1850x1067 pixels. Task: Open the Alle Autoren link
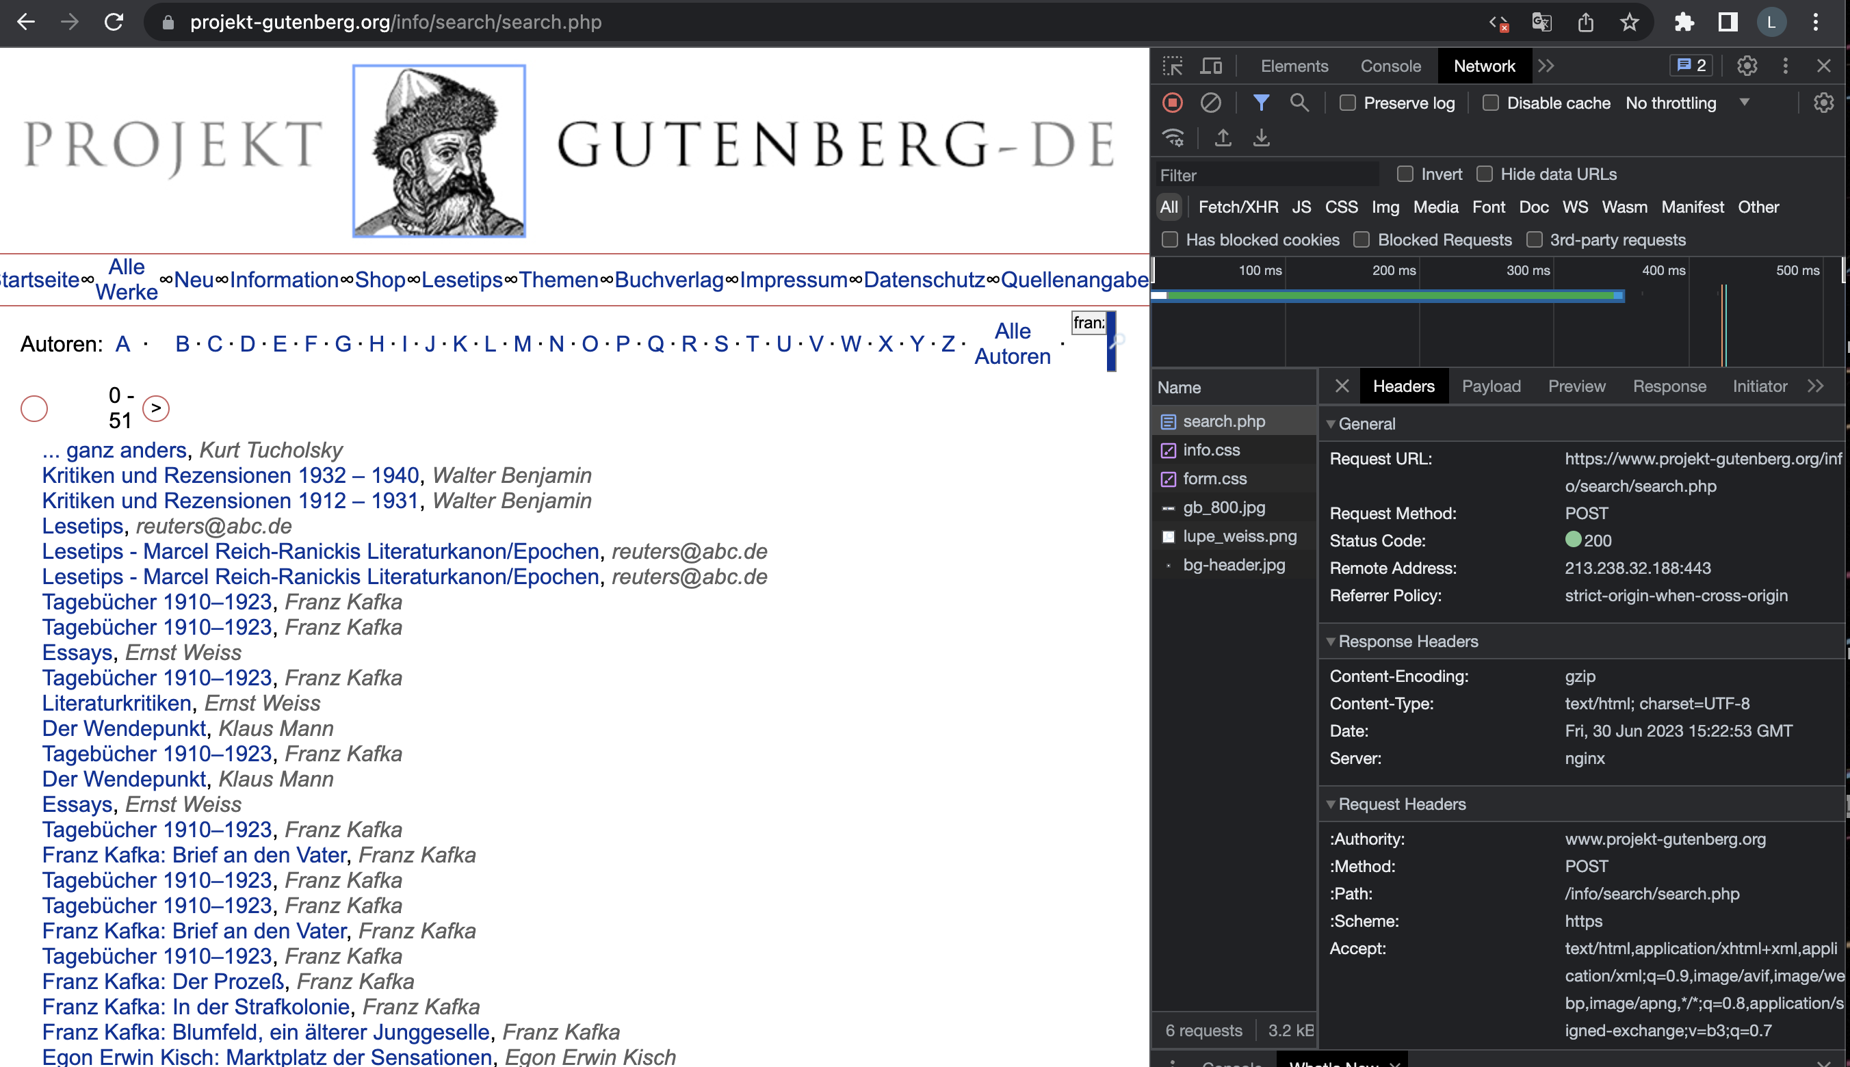[x=1012, y=343]
